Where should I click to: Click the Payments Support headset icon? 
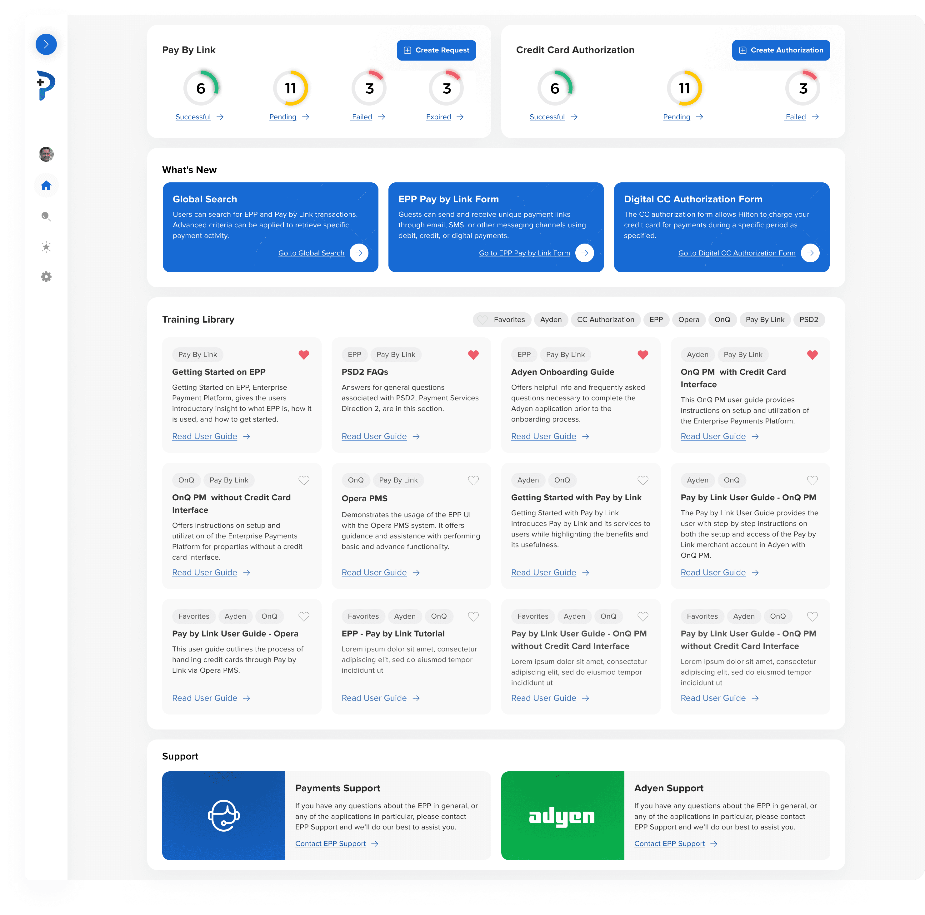223,815
